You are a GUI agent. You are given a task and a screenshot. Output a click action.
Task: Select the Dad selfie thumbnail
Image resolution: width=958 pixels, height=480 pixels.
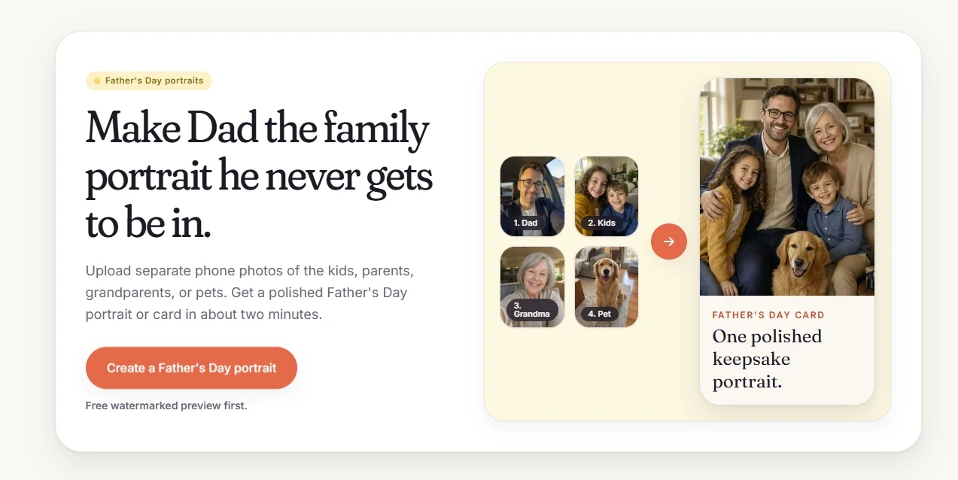(x=532, y=196)
